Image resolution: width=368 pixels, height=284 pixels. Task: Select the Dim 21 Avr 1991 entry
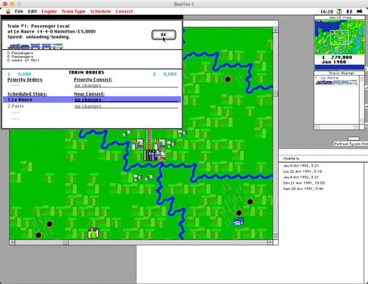point(304,183)
